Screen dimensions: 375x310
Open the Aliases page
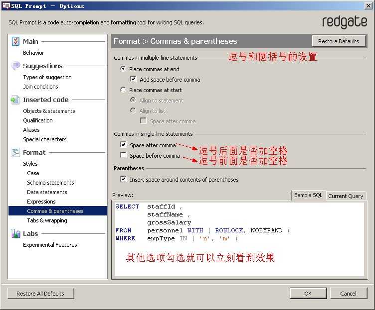[x=31, y=130]
